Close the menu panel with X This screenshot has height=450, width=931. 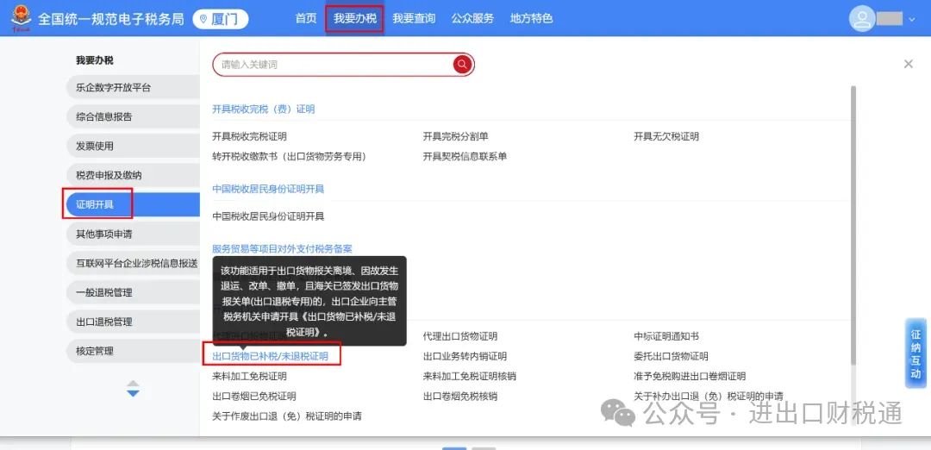coord(908,64)
